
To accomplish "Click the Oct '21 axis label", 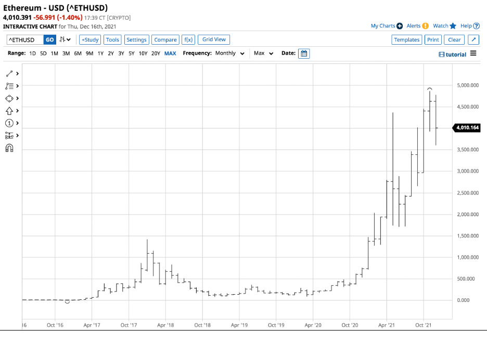I will tap(424, 325).
